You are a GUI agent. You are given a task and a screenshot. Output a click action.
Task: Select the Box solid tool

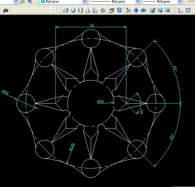[x=66, y=10]
